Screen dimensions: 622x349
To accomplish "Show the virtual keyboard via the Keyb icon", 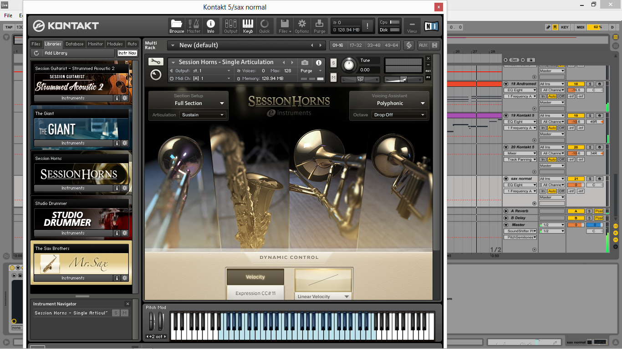I will (248, 25).
